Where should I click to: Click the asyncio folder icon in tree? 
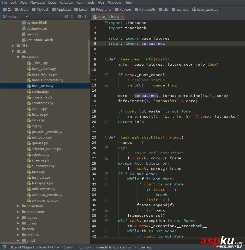click(24, 57)
